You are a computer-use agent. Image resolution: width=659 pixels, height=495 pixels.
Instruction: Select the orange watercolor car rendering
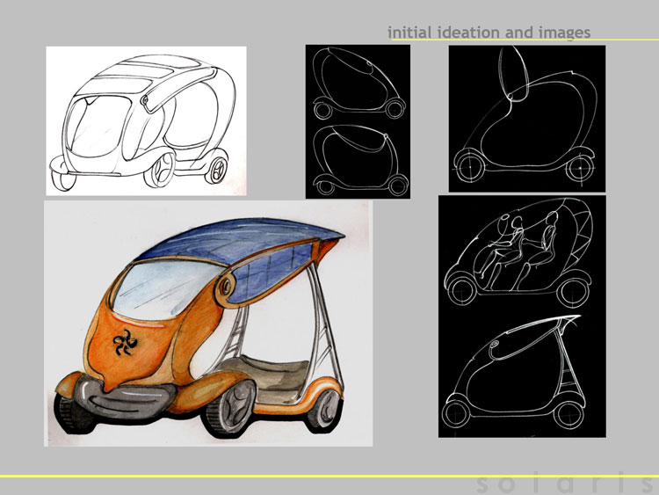[x=208, y=324]
